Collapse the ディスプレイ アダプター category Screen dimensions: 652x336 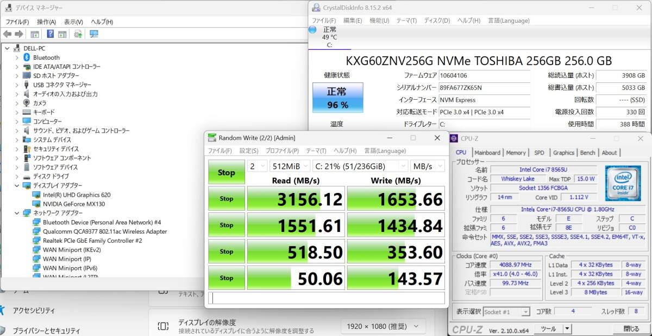tap(17, 185)
